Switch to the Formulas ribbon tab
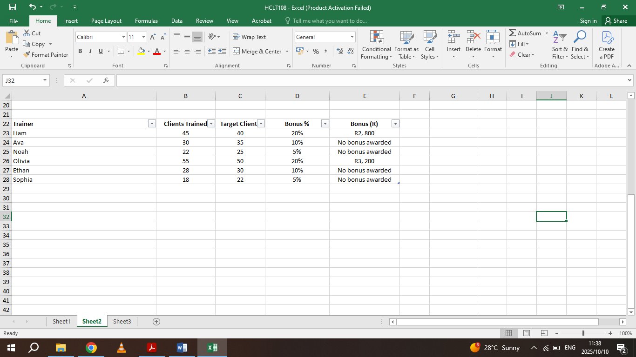The width and height of the screenshot is (636, 357). point(146,20)
